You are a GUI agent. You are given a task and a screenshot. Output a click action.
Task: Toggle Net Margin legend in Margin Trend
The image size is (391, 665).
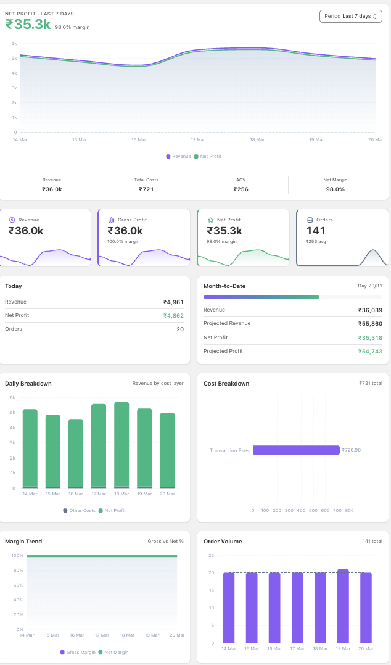coord(113,652)
